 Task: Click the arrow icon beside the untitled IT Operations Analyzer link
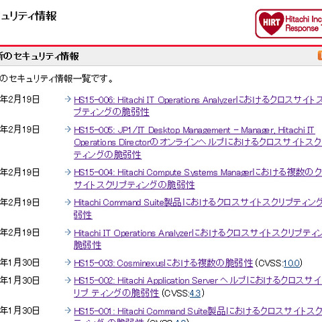click(x=68, y=232)
